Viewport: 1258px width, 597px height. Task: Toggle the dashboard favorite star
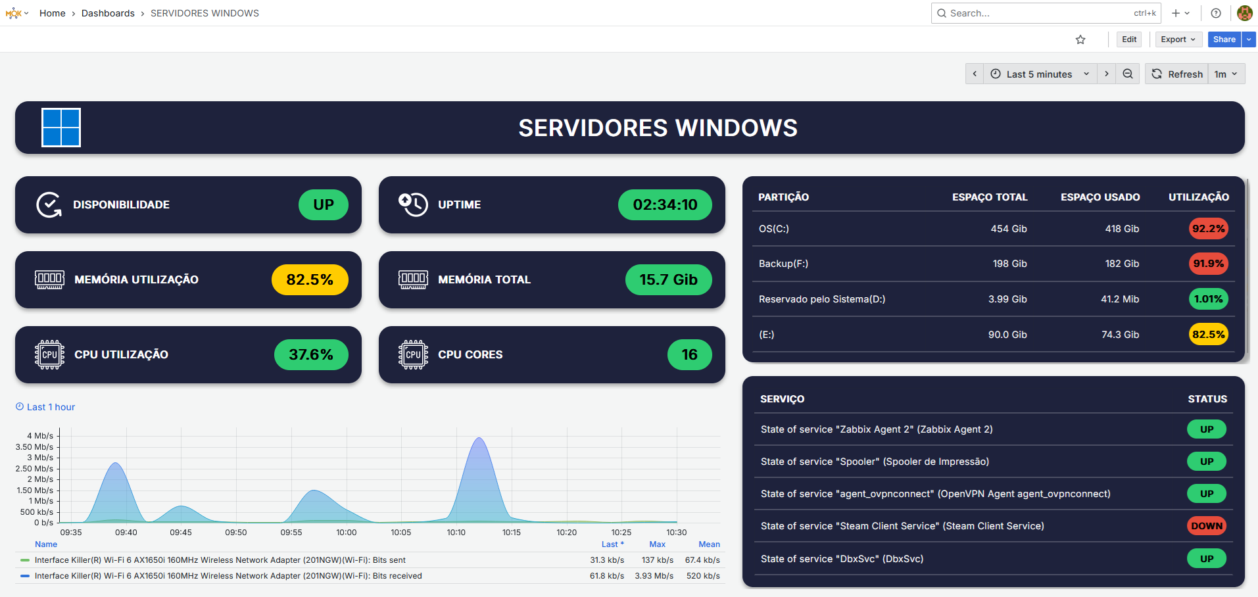click(x=1080, y=39)
